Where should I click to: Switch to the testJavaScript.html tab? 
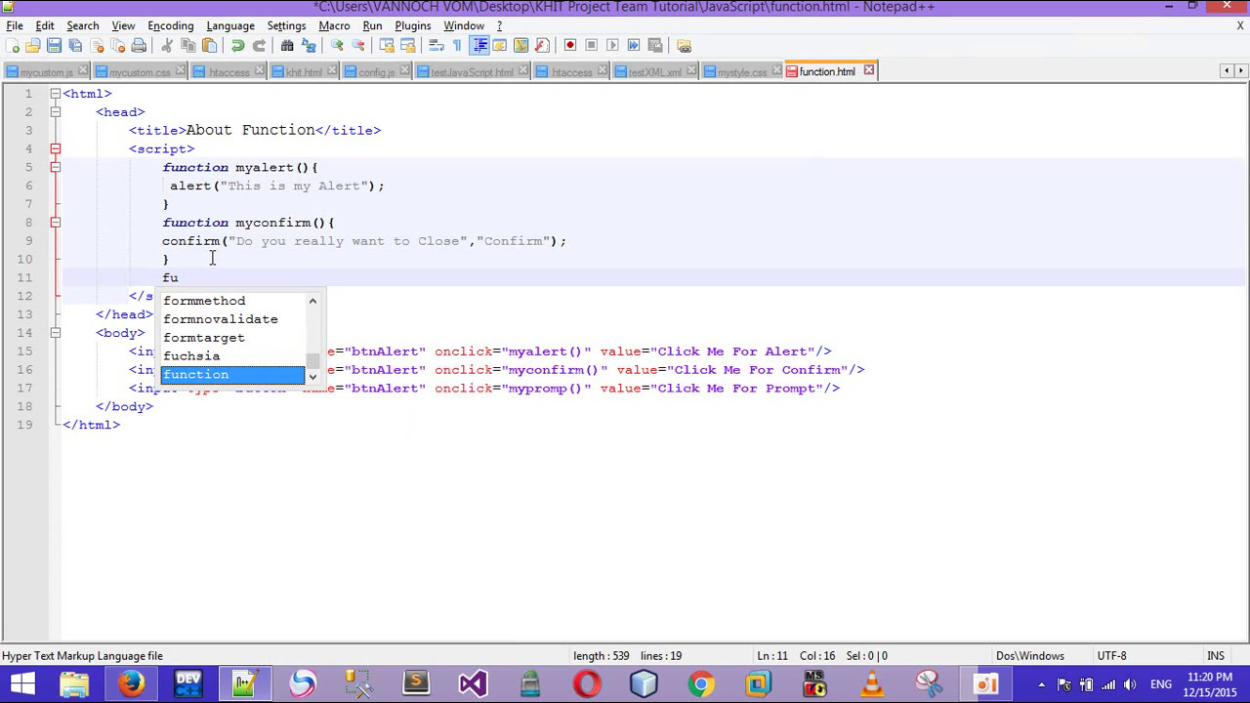coord(472,72)
